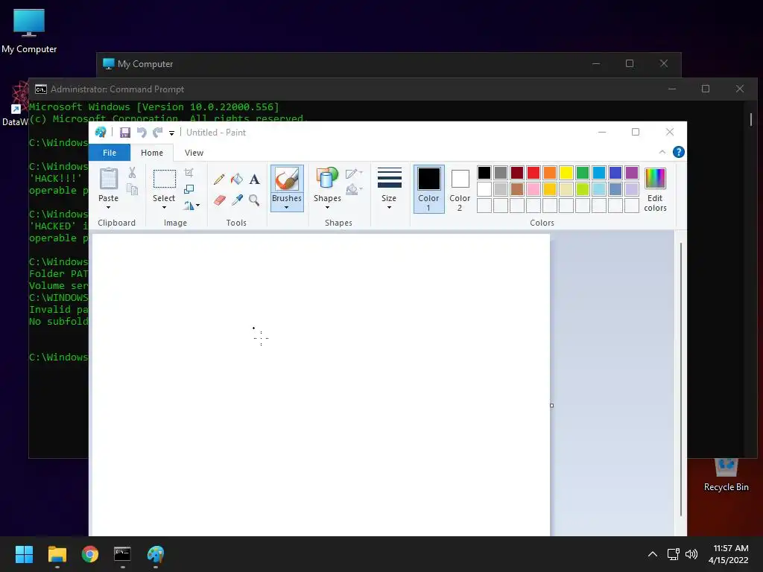763x572 pixels.
Task: Open Paint Help with the question mark icon
Action: point(678,152)
